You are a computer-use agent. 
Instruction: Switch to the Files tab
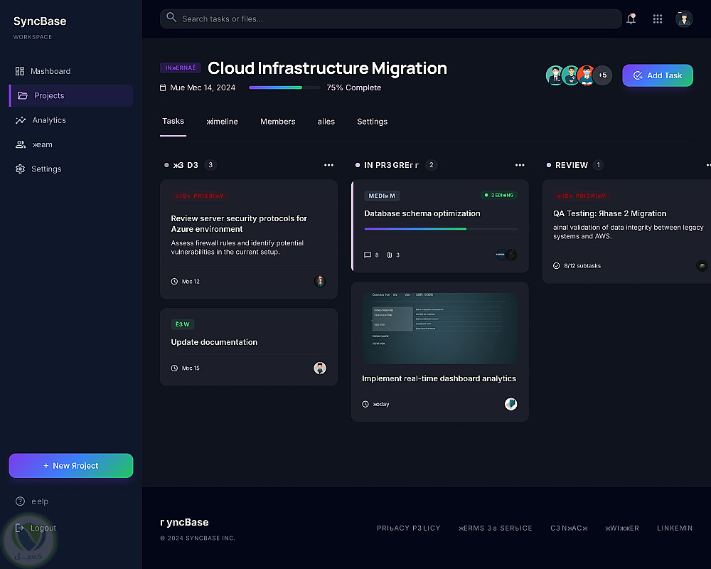tap(326, 122)
